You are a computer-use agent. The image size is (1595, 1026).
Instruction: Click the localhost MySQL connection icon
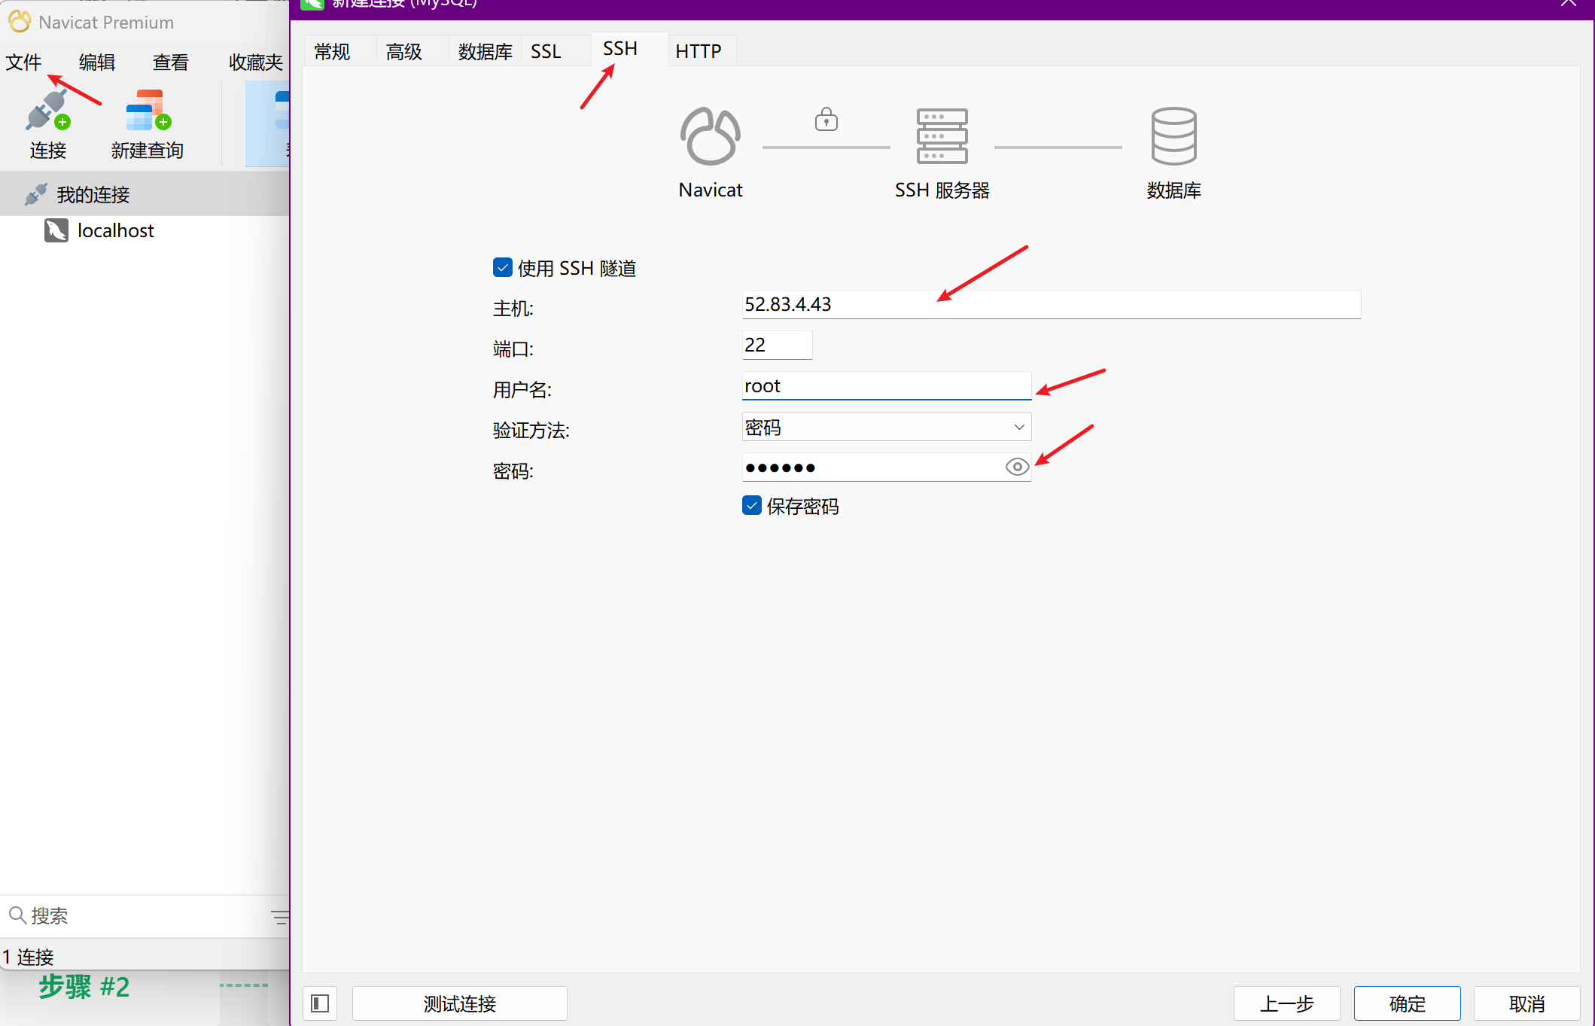coord(56,230)
